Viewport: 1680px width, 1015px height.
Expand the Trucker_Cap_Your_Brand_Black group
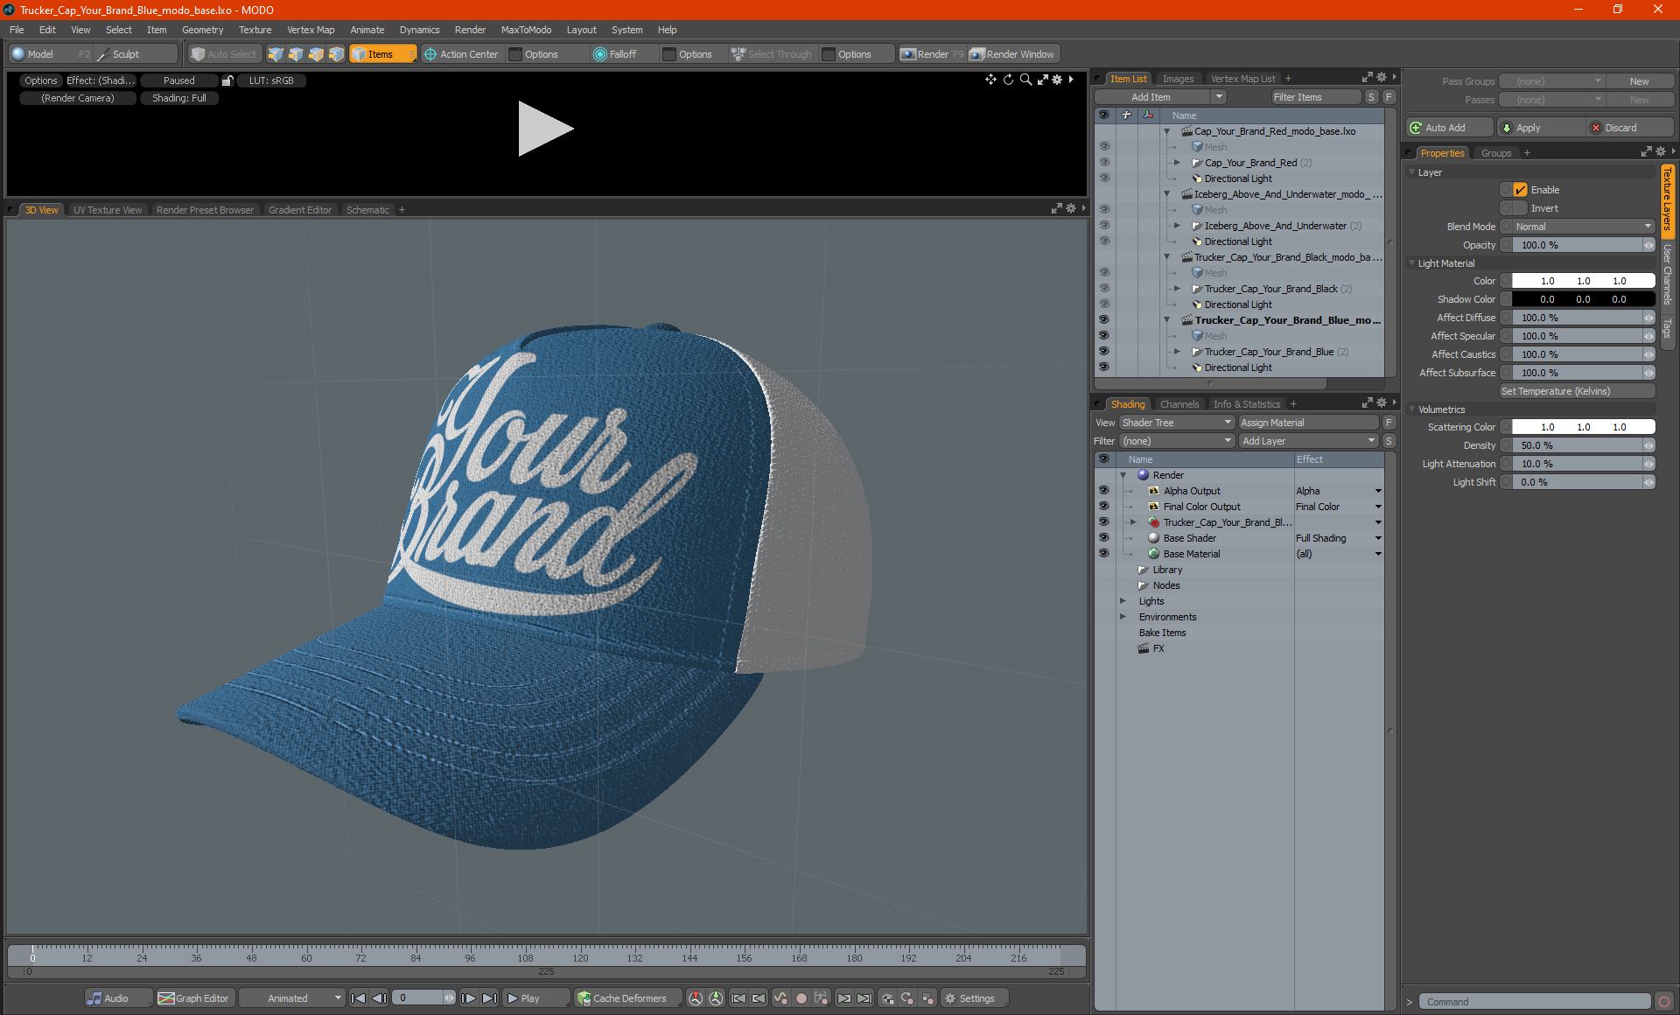tap(1177, 289)
